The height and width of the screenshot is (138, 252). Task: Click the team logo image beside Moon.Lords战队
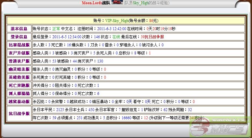117,3
